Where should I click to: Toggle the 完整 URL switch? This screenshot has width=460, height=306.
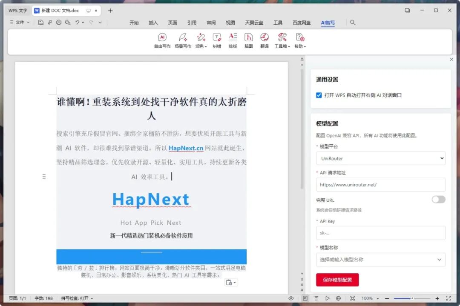[x=438, y=200]
